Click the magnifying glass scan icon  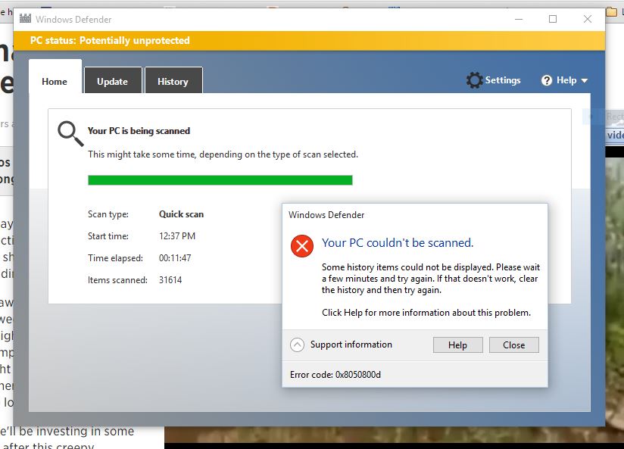point(70,133)
